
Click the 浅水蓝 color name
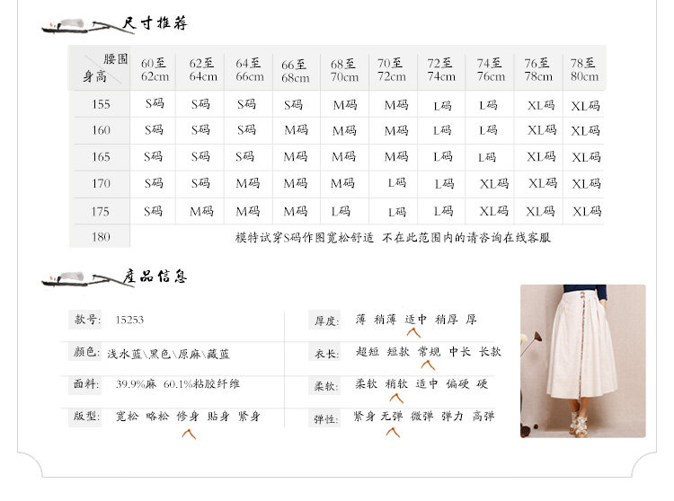pos(125,354)
